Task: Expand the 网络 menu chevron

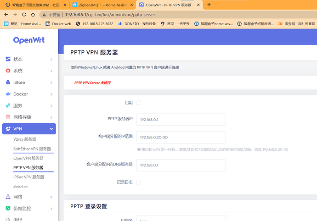Action: tap(51, 197)
